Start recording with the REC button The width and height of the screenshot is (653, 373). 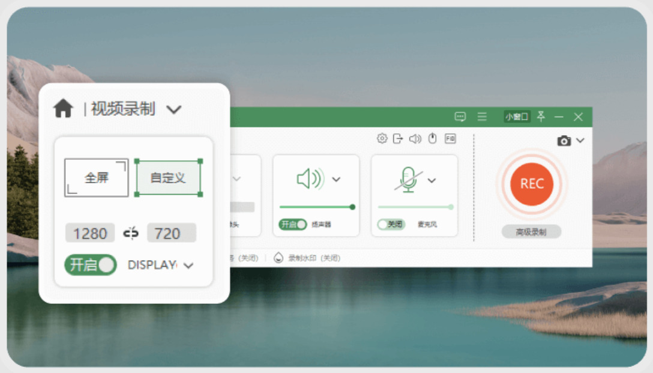coord(532,184)
